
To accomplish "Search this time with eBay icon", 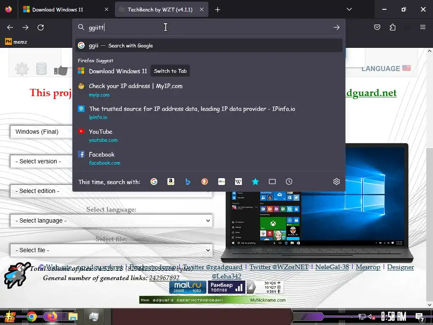I will [x=222, y=182].
